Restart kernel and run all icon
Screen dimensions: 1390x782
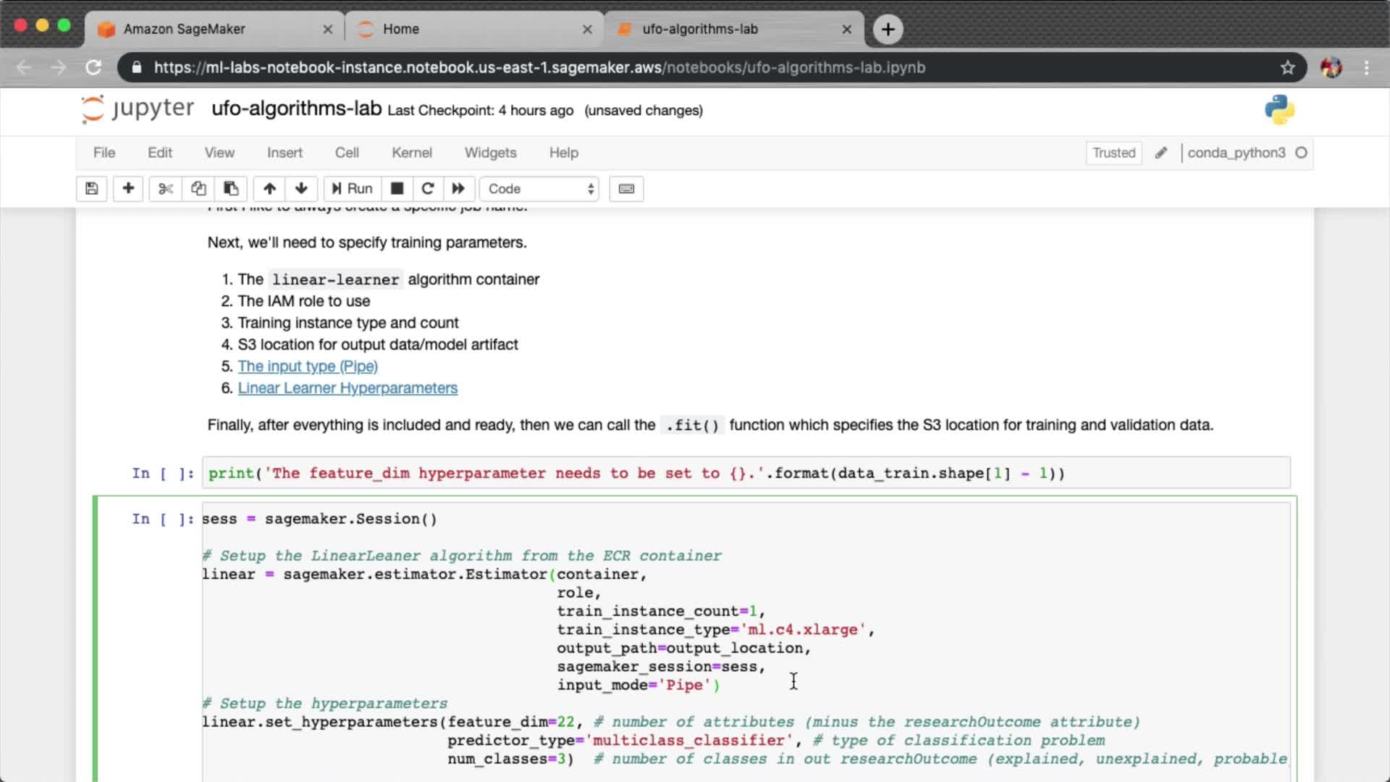click(x=458, y=188)
